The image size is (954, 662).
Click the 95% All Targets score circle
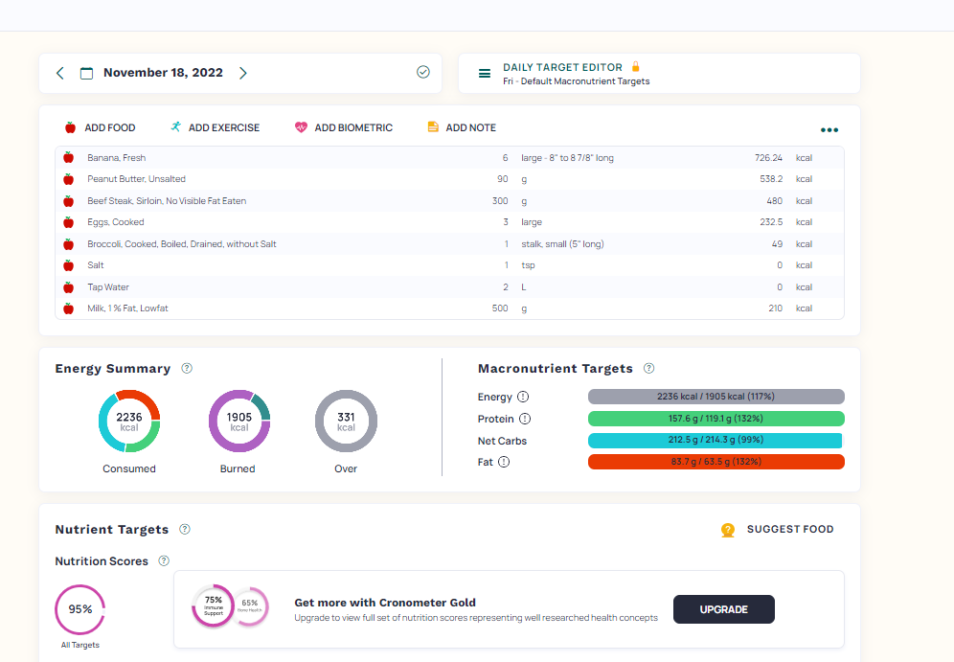[x=79, y=609]
